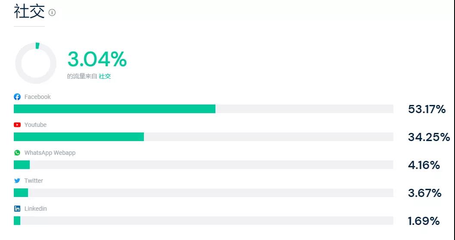Screen dimensions: 455x240
Task: Click the info icon beside 社交 heading
Action: pyautogui.click(x=52, y=12)
